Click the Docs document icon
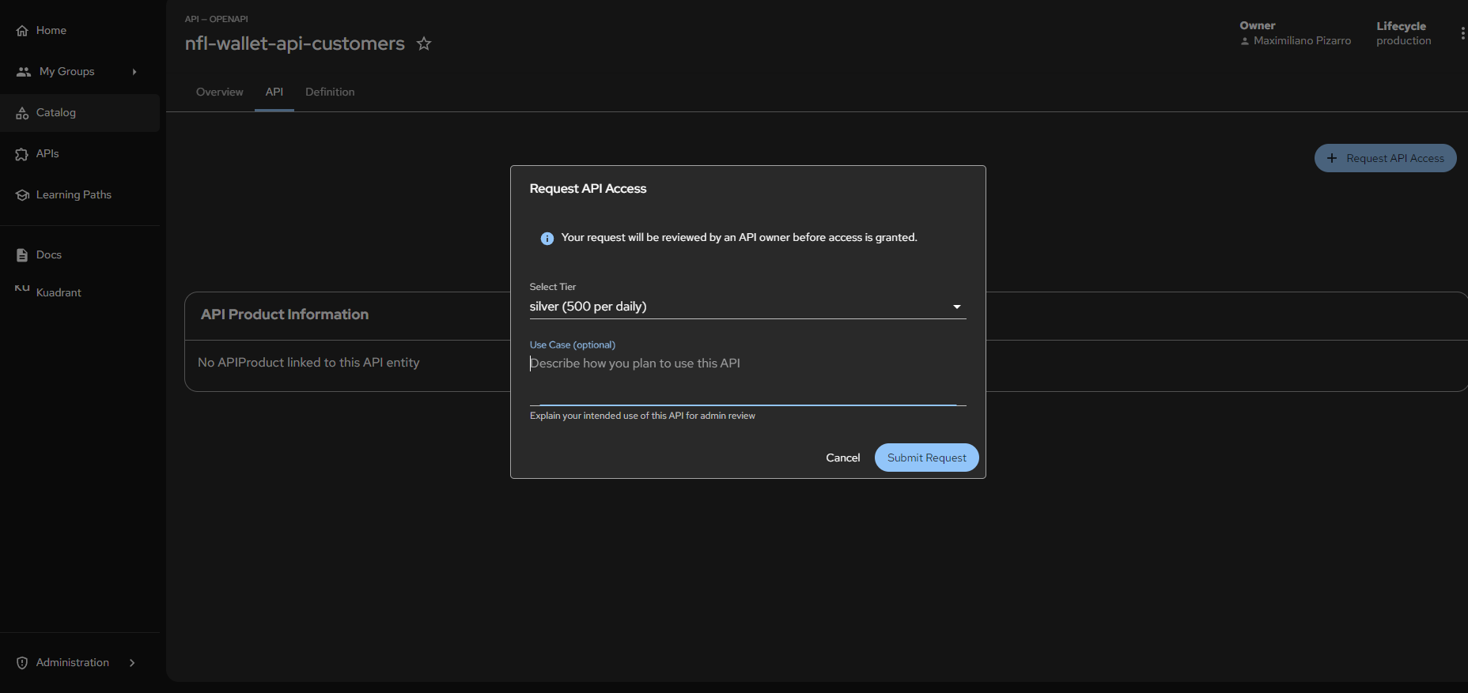This screenshot has height=693, width=1468. [x=22, y=255]
